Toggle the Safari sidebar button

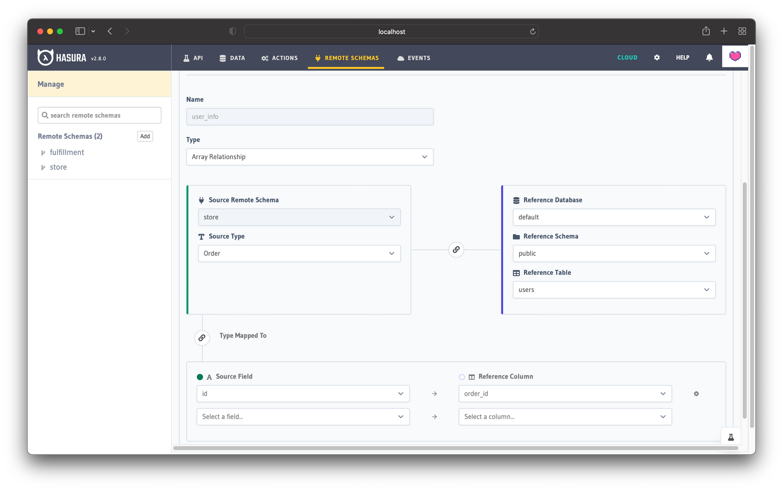[79, 31]
